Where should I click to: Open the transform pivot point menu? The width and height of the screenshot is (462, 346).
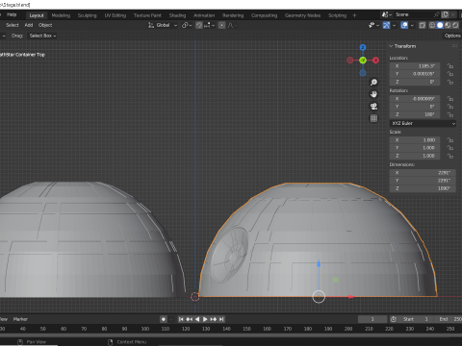(x=187, y=25)
